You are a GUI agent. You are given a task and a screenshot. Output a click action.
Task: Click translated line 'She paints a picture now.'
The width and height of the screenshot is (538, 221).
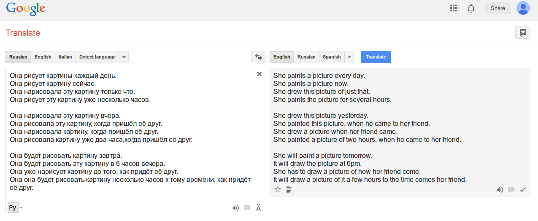click(311, 84)
